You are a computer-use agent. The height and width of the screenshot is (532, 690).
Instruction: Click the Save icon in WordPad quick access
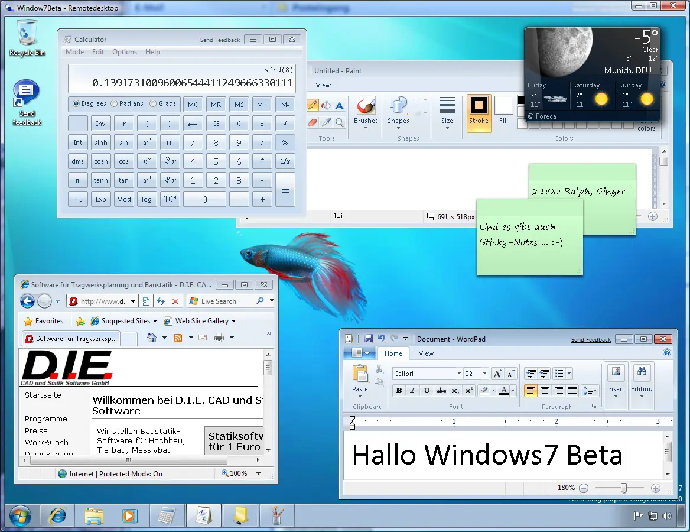[x=369, y=338]
